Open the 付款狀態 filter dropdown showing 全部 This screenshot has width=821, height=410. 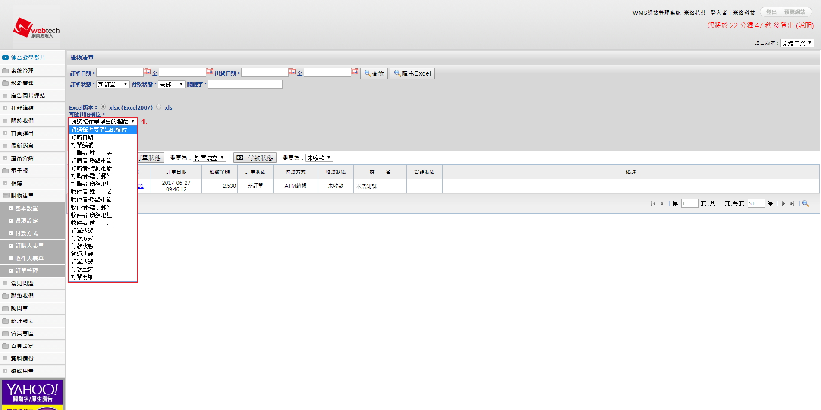click(171, 85)
